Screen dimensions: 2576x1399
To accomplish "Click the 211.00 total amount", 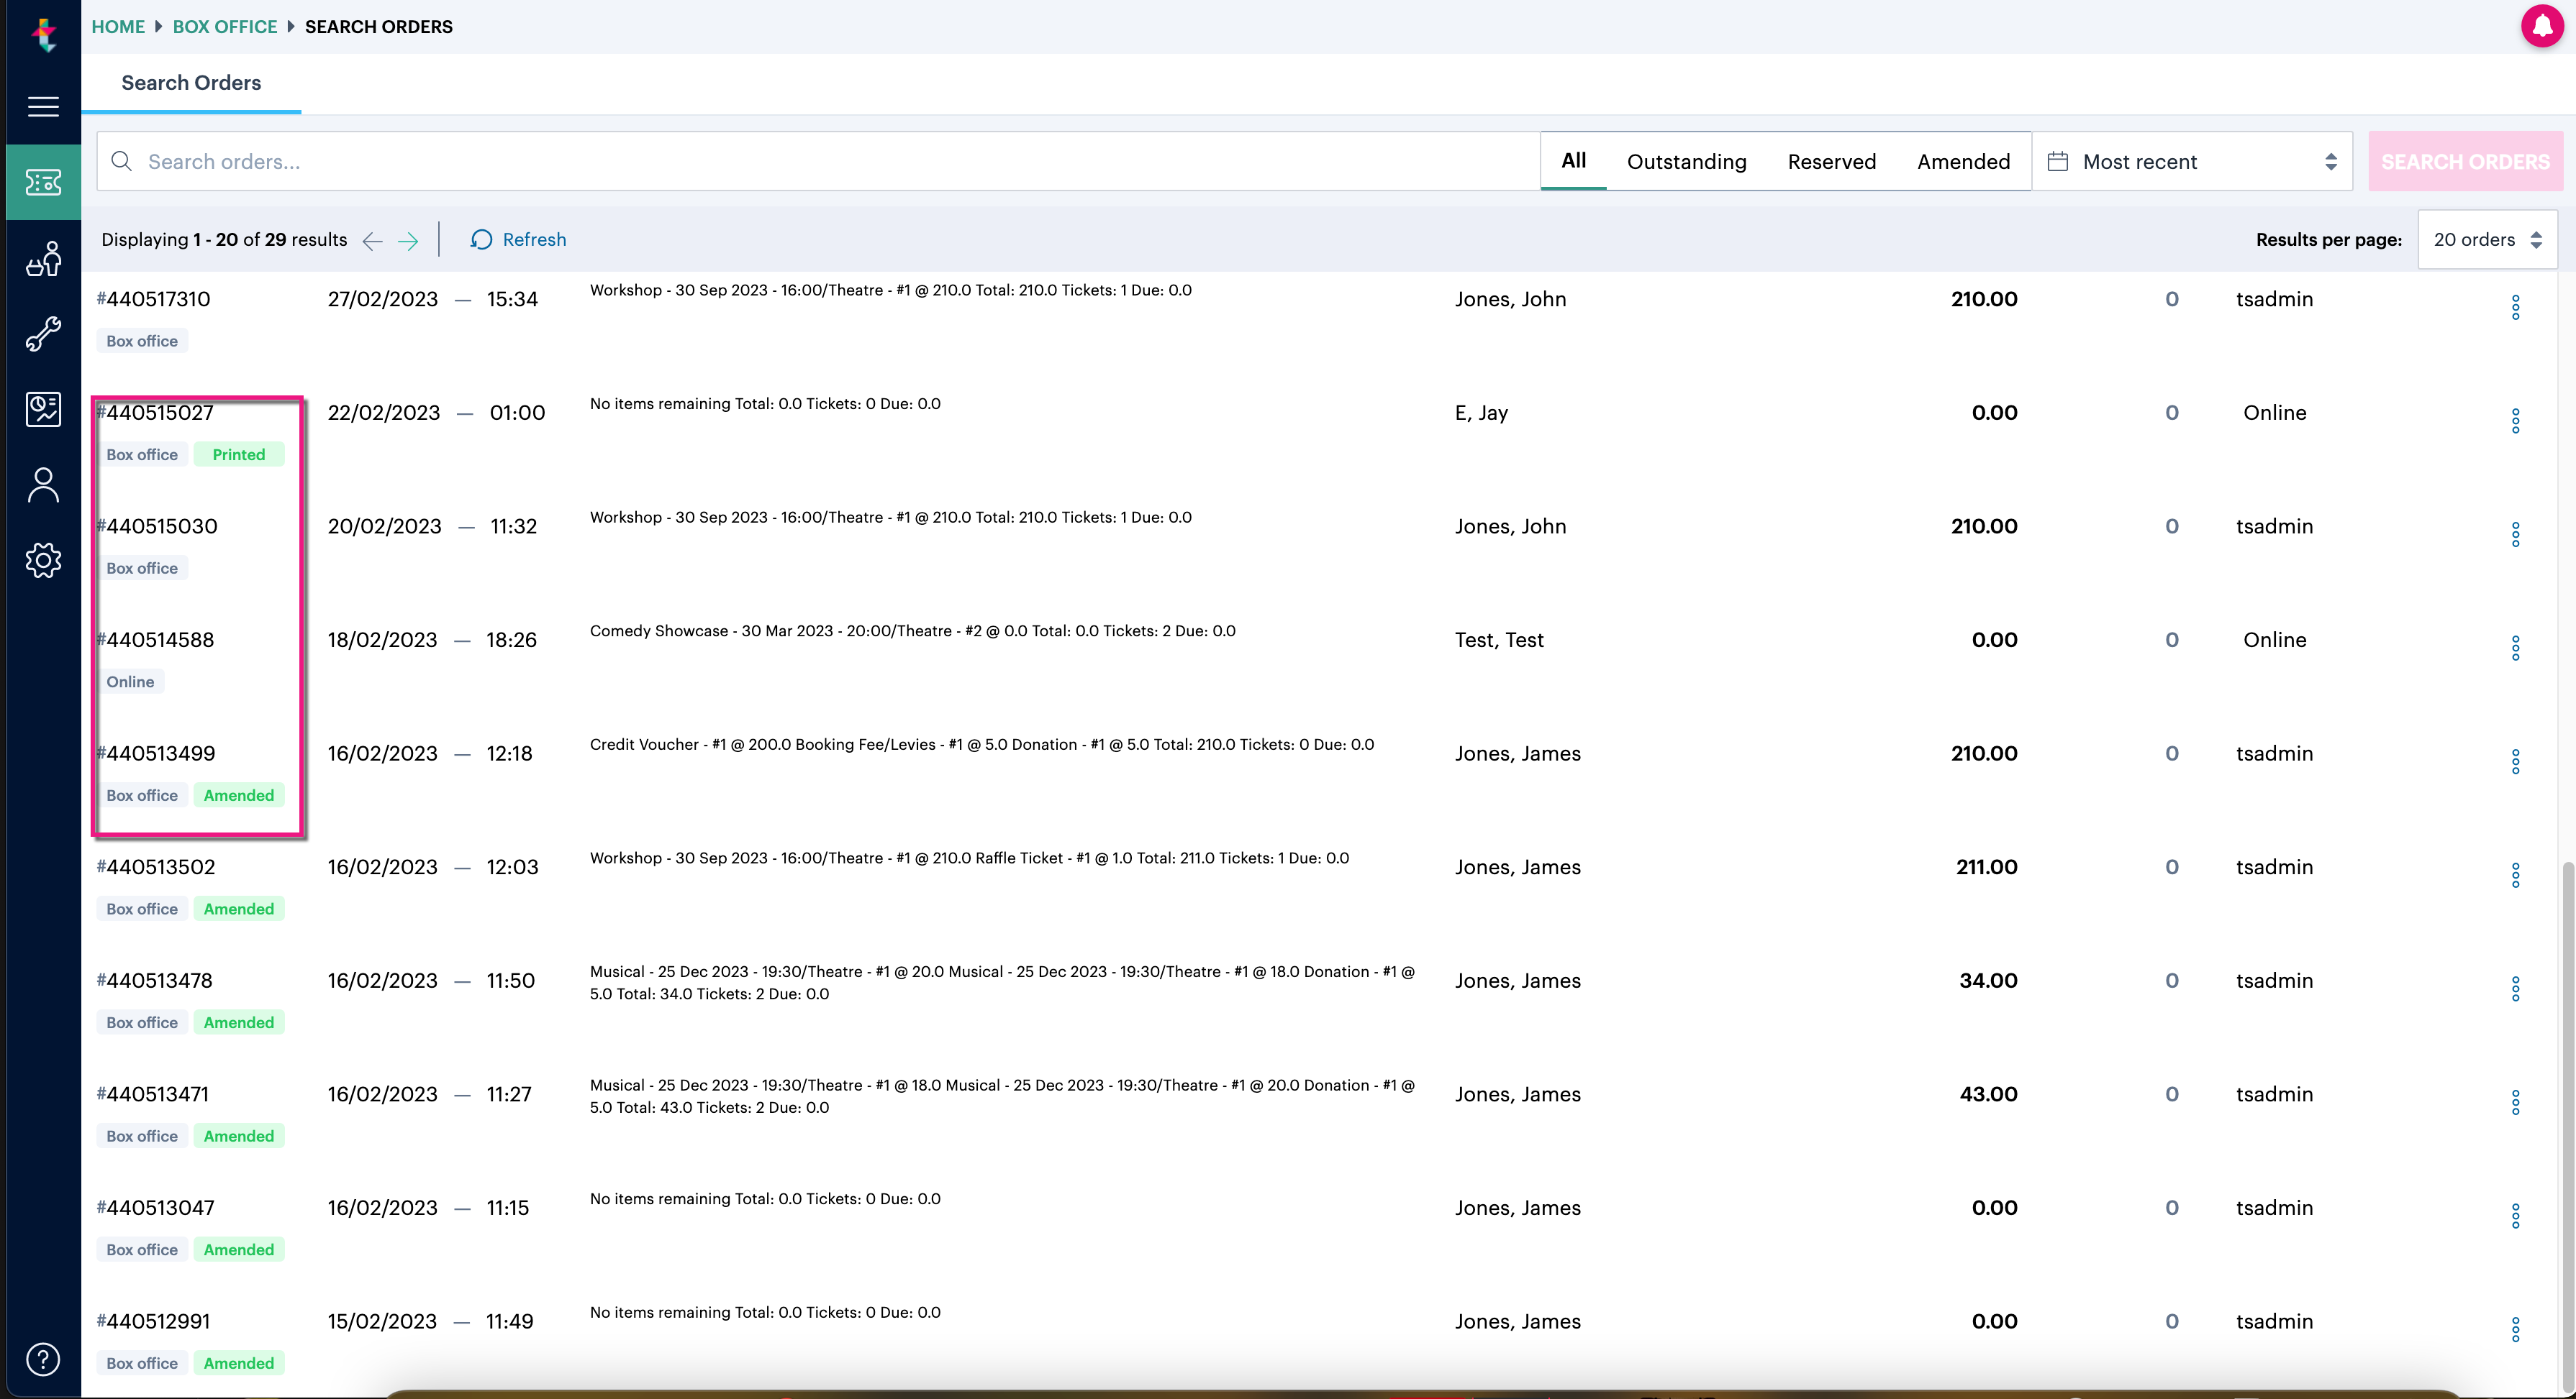I will click(x=1986, y=868).
